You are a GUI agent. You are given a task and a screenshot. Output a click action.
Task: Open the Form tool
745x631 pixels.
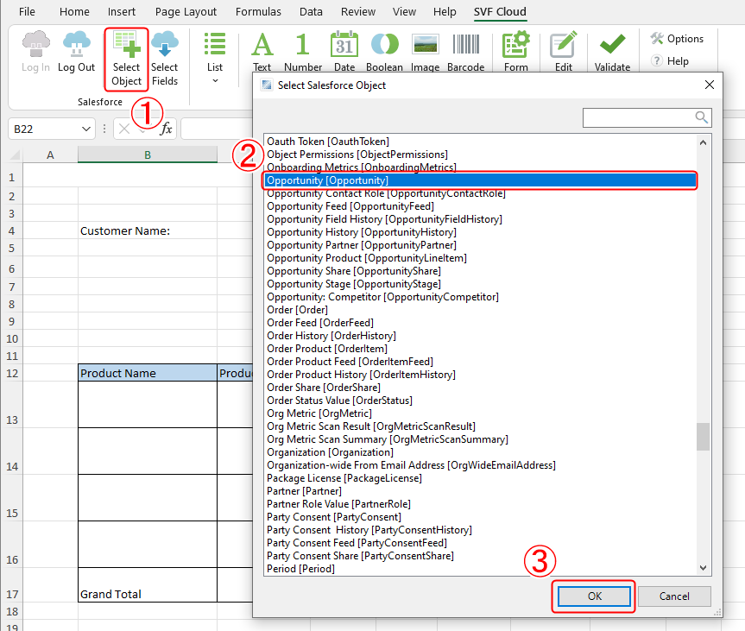(x=516, y=51)
